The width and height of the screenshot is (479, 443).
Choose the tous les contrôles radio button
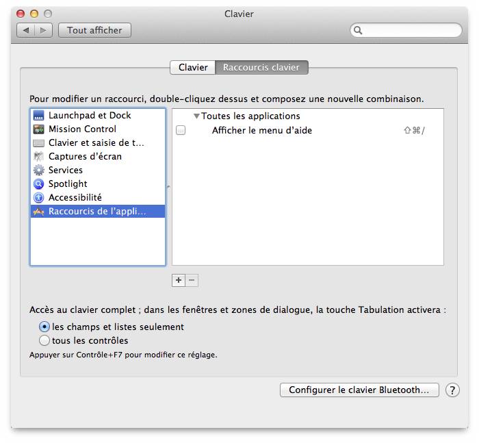44,340
